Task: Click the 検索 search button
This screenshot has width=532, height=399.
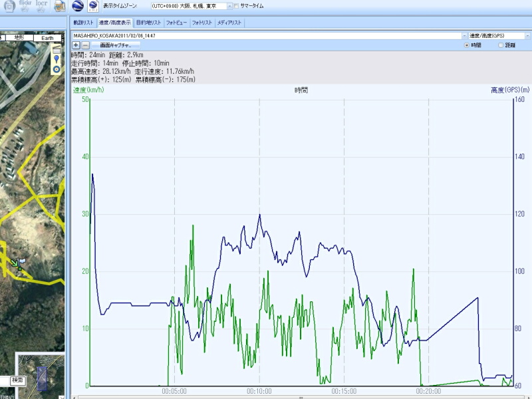Action: click(x=18, y=380)
